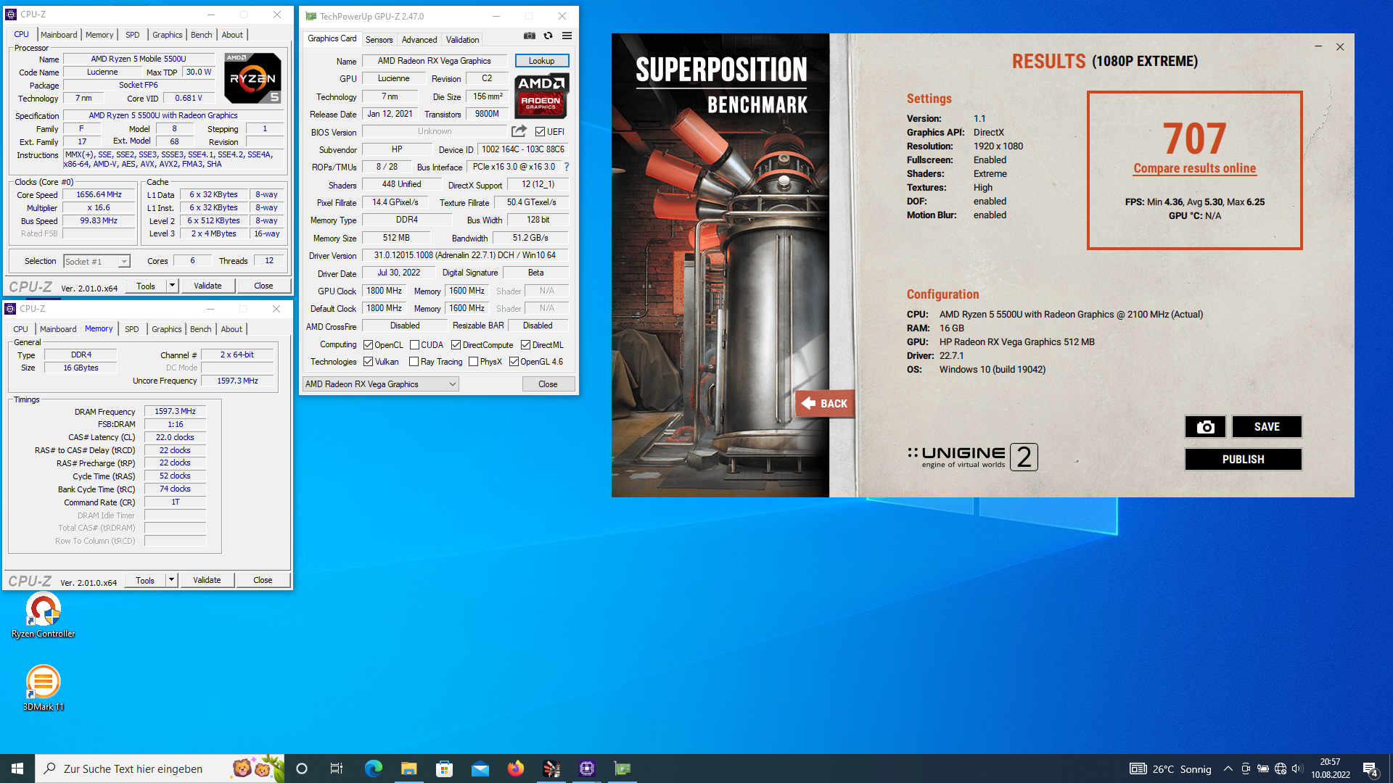Screen dimensions: 1393x783
Task: Switch to Mainboard tab in top CPU-Z window
Action: point(59,35)
